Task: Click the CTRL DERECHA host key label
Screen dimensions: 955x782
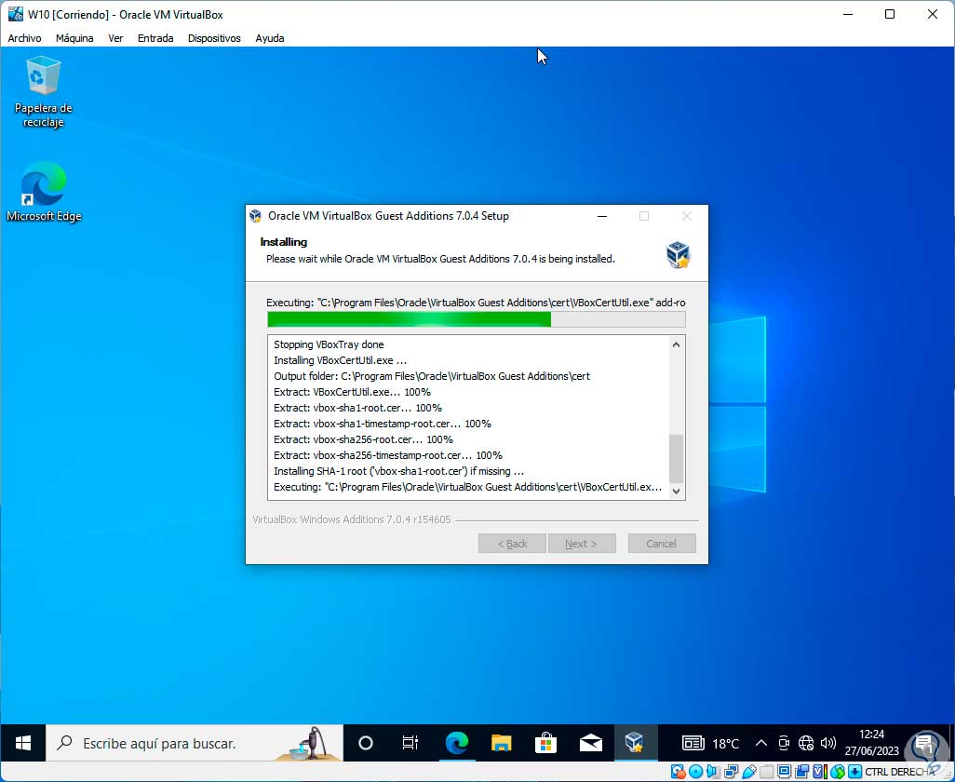Action: pyautogui.click(x=900, y=773)
